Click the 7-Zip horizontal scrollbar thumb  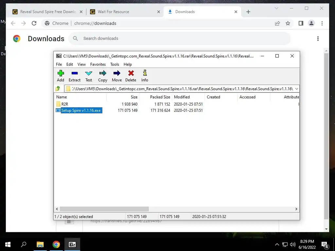pos(104,209)
